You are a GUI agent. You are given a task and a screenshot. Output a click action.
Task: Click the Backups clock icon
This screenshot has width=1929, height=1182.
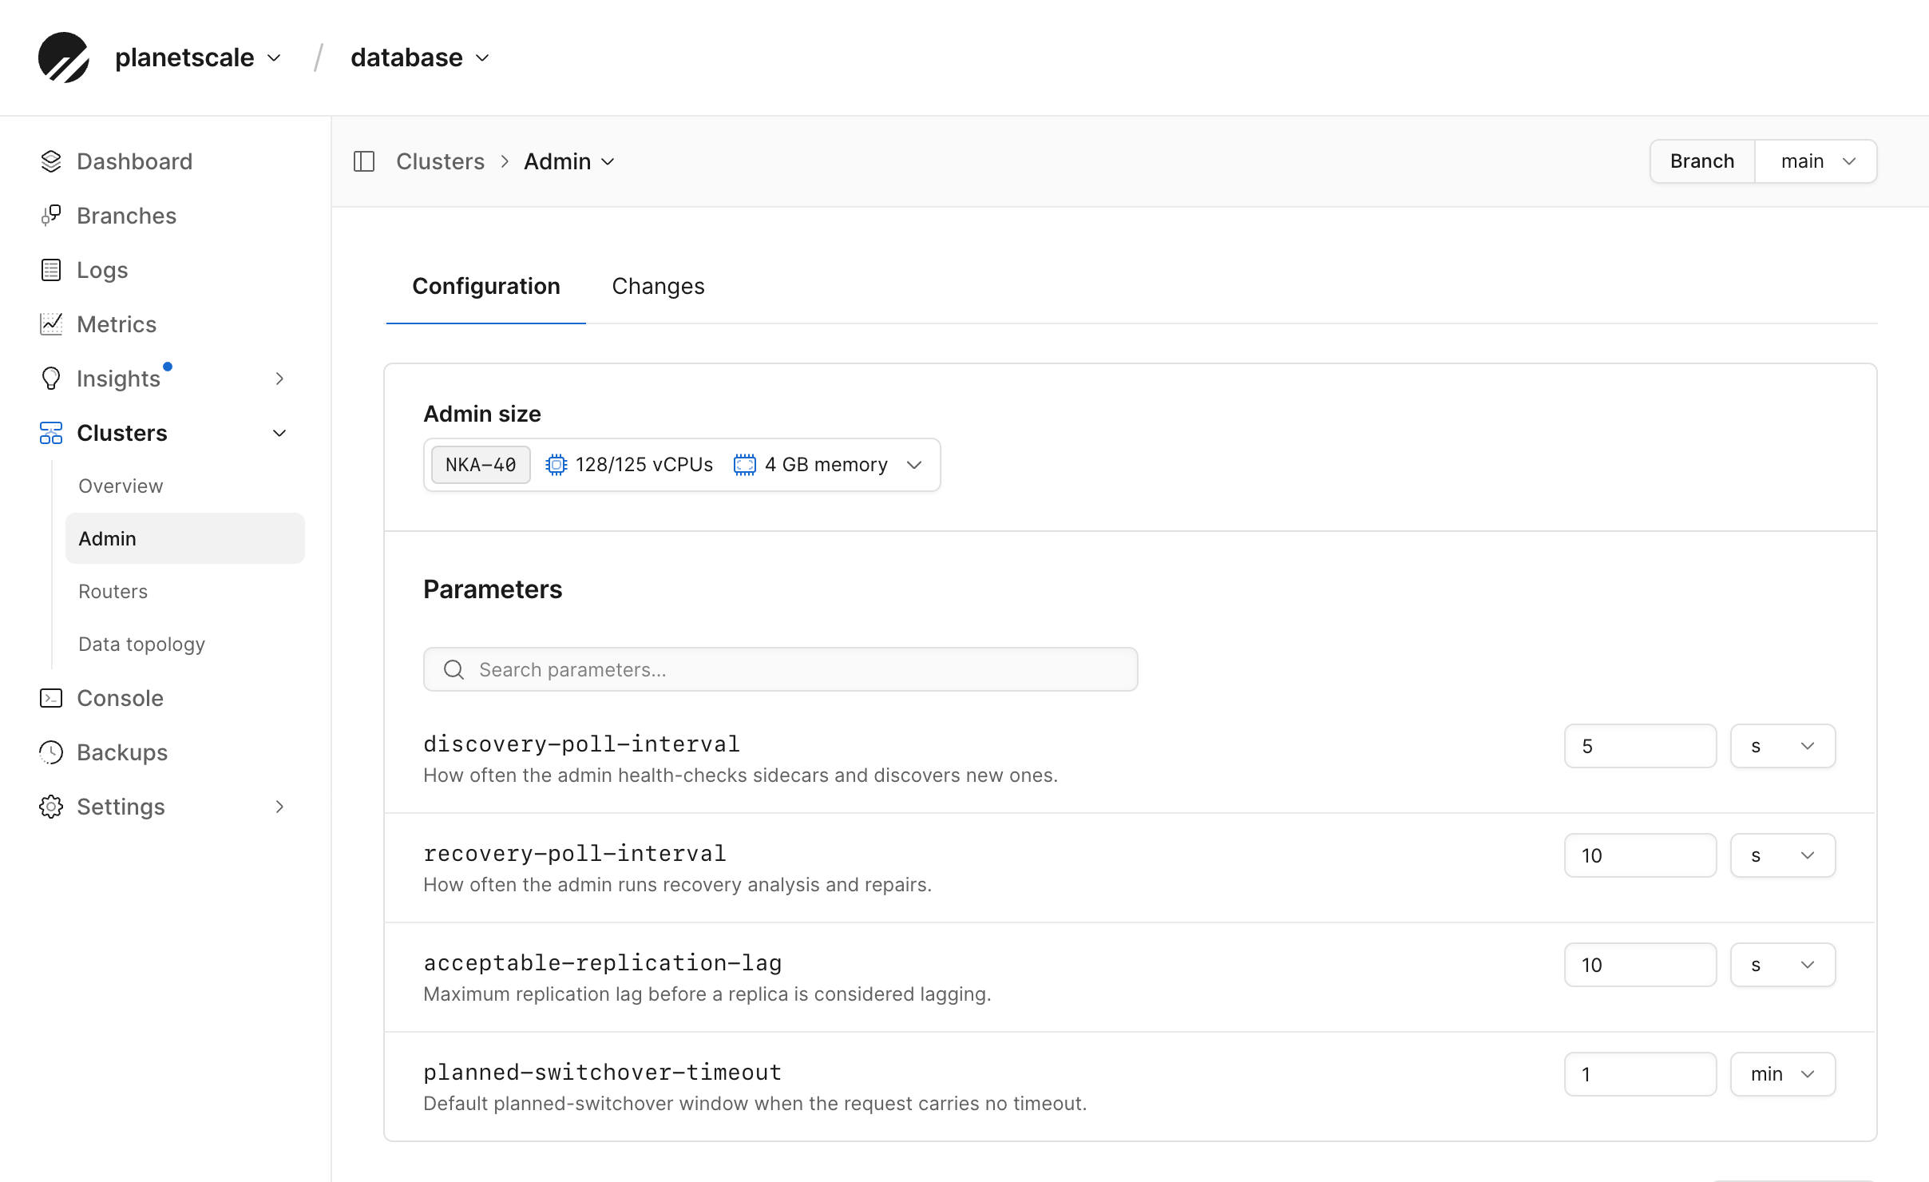click(x=51, y=752)
